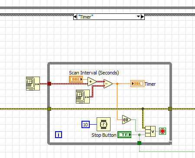The width and height of the screenshot is (195, 158).
Task: Select the Get Date/Time node inside the loop
Action: point(83,97)
